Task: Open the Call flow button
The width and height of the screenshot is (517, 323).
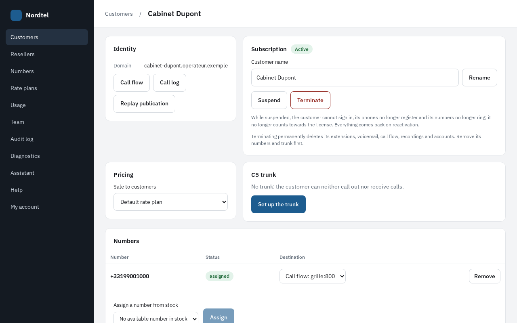Action: pos(132,83)
